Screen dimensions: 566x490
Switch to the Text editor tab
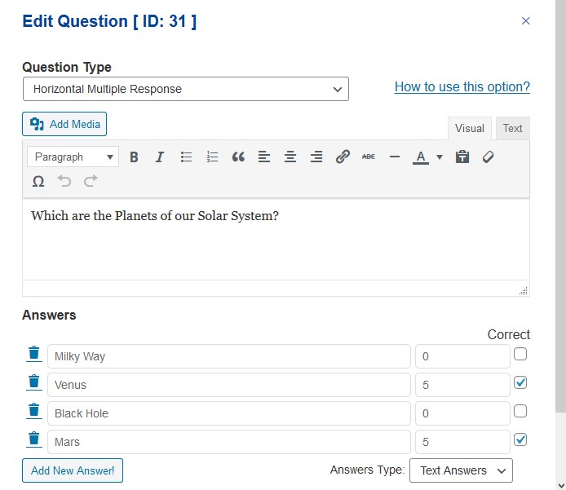pyautogui.click(x=512, y=128)
